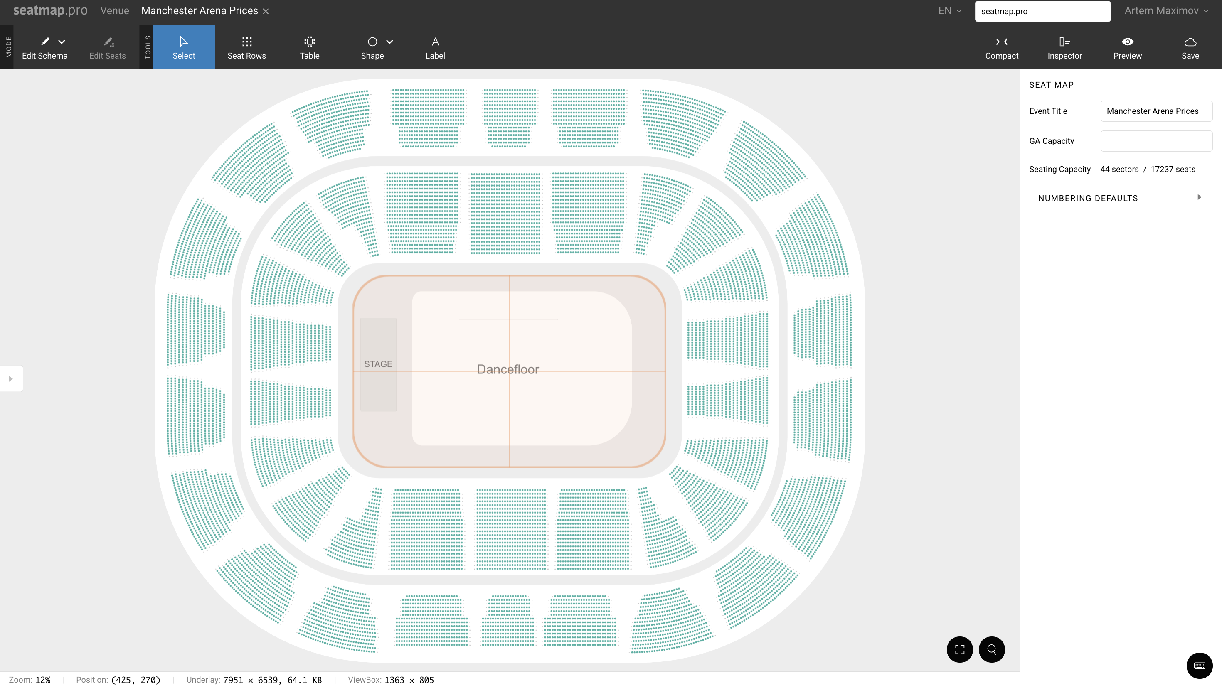Screen dimensions: 1222x688
Task: Pick the Label text tool
Action: click(x=434, y=47)
